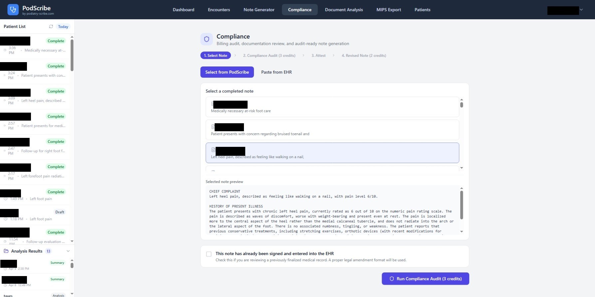Click the Compliance shield icon
The height and width of the screenshot is (297, 595).
click(206, 39)
